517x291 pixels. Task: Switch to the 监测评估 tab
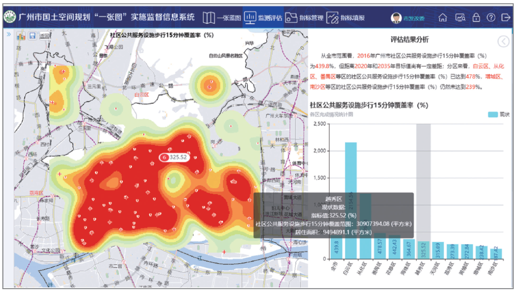coord(263,18)
